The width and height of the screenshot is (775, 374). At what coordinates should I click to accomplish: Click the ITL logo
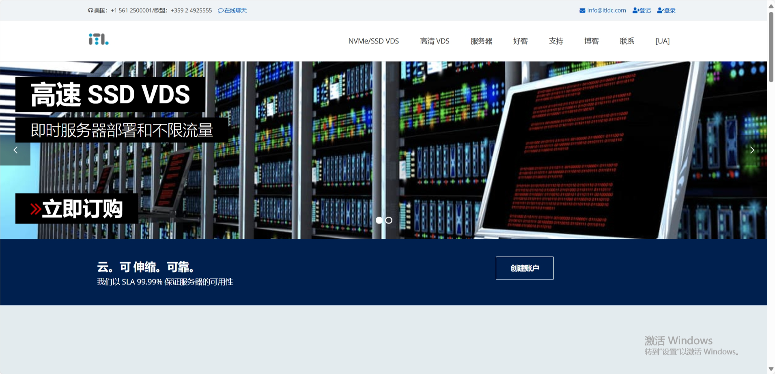(97, 39)
